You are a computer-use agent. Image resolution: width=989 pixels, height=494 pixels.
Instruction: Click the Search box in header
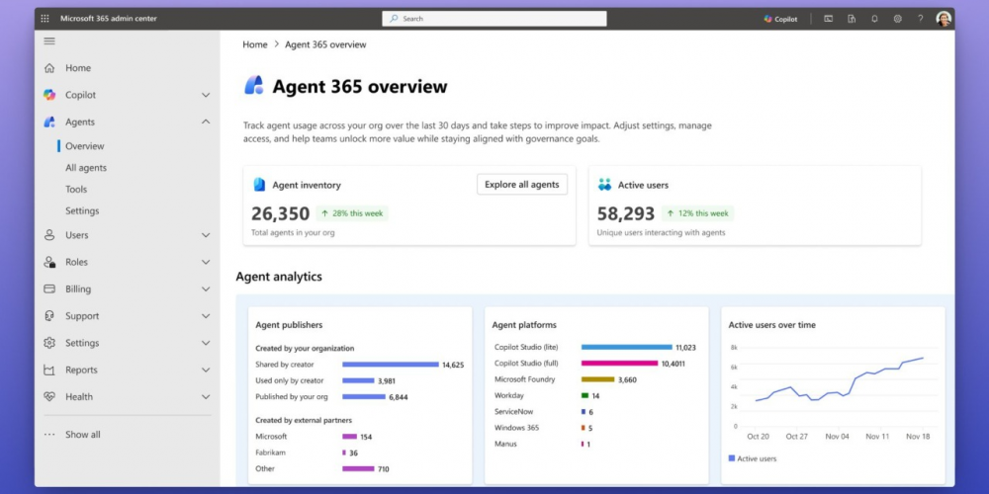(x=494, y=19)
